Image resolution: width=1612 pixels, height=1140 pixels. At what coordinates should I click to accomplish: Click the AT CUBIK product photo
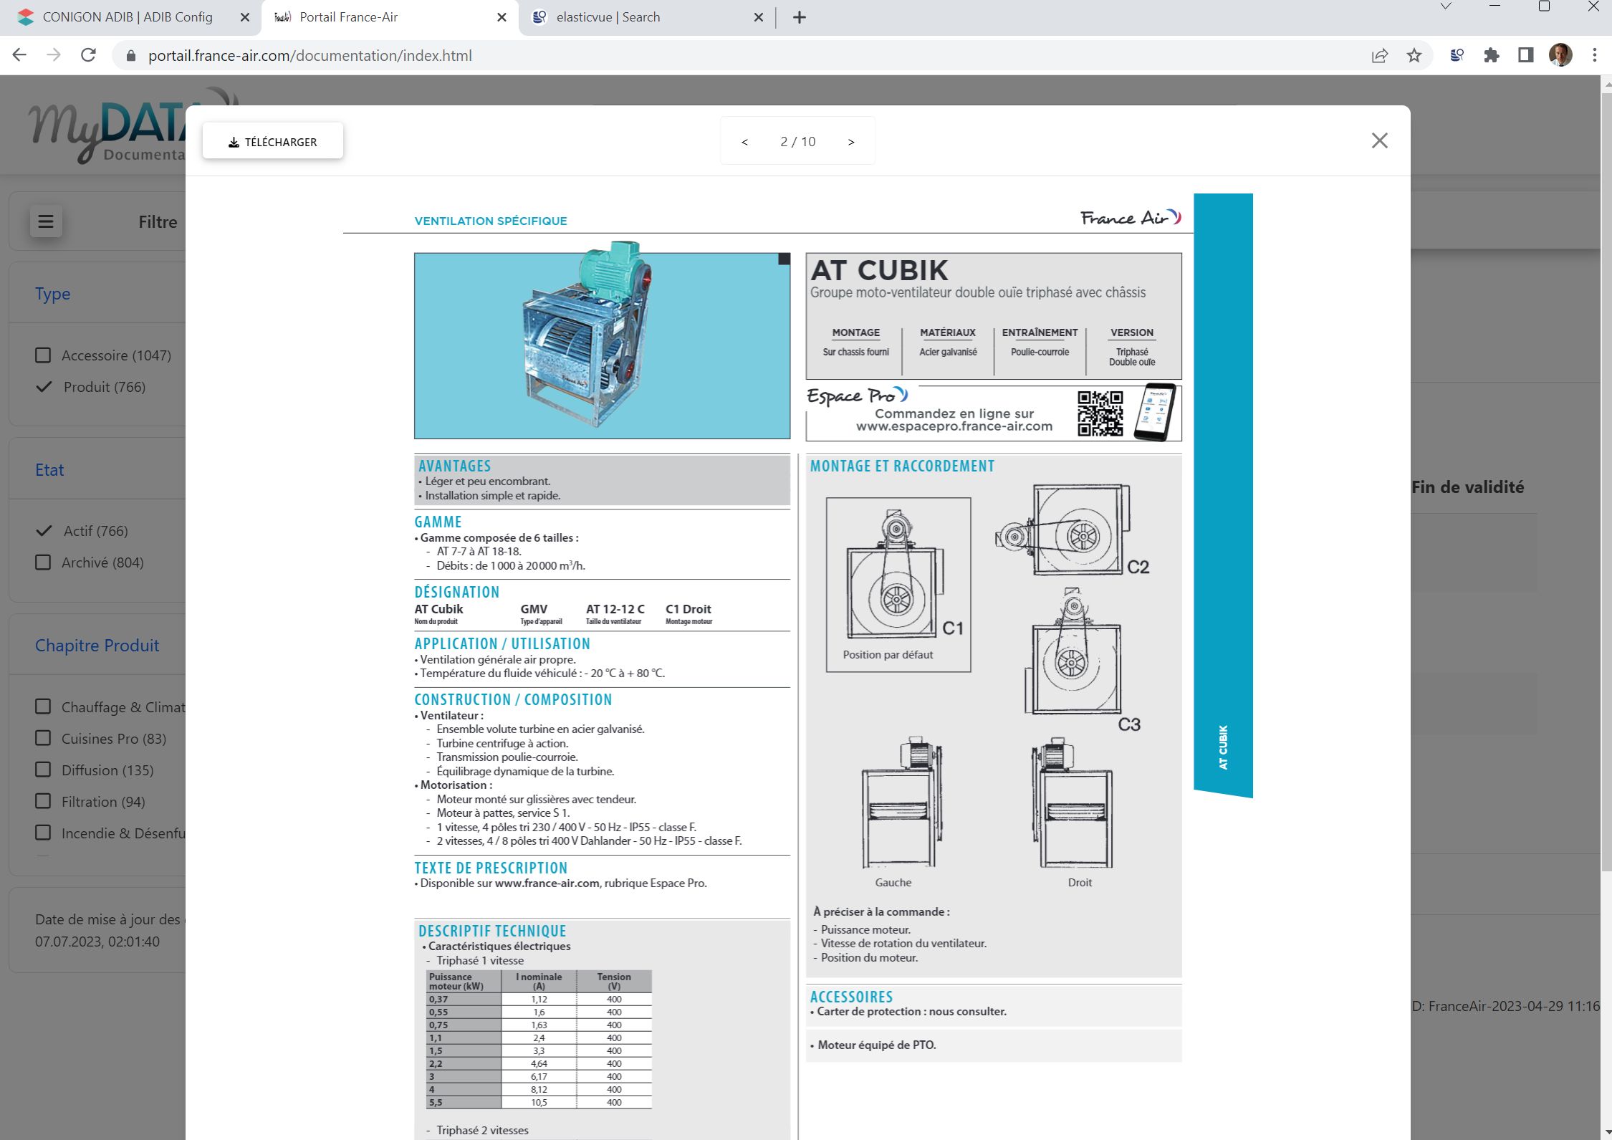pos(602,345)
